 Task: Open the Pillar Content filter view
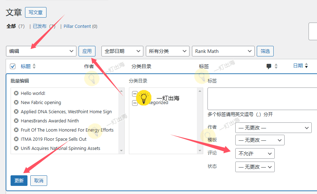point(77,26)
